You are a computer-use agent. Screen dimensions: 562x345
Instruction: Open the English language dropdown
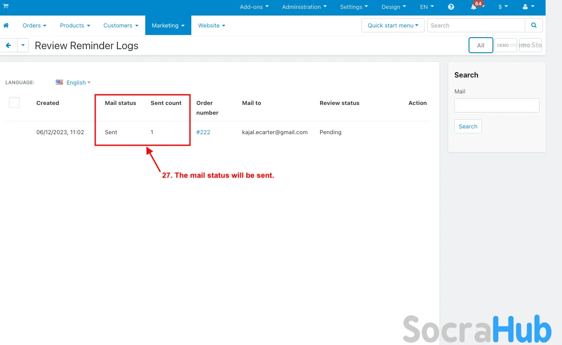pos(78,83)
